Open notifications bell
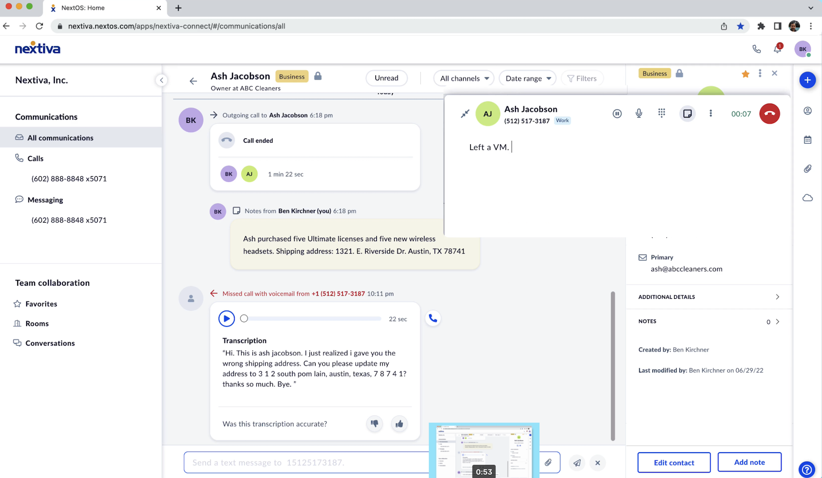This screenshot has width=822, height=478. click(x=777, y=49)
